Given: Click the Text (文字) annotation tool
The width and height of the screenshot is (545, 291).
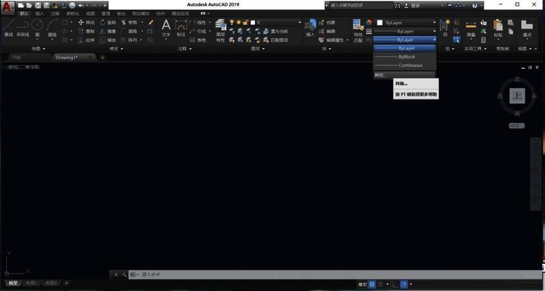Looking at the screenshot, I should tap(166, 27).
